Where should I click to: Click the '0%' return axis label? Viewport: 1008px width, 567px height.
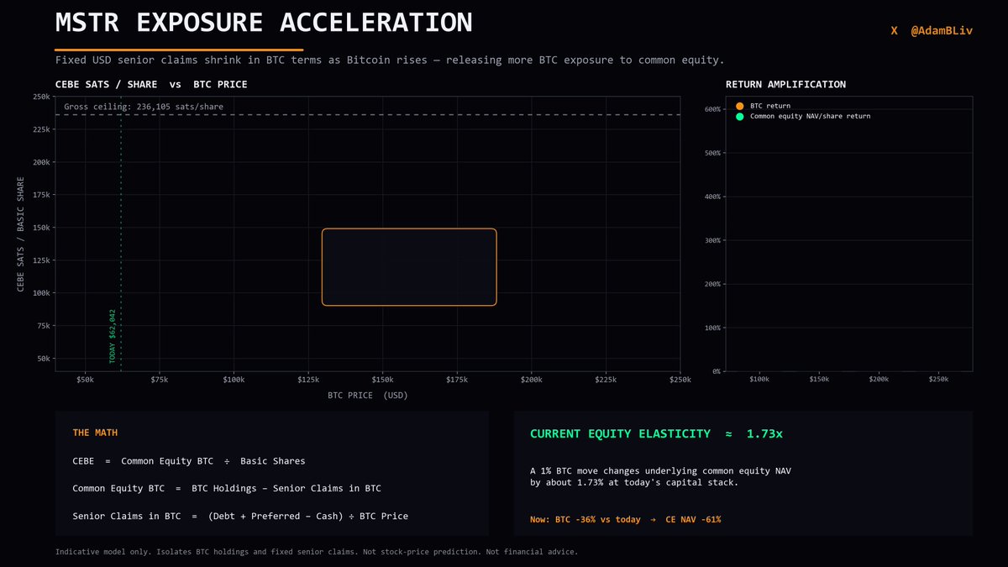[718, 371]
